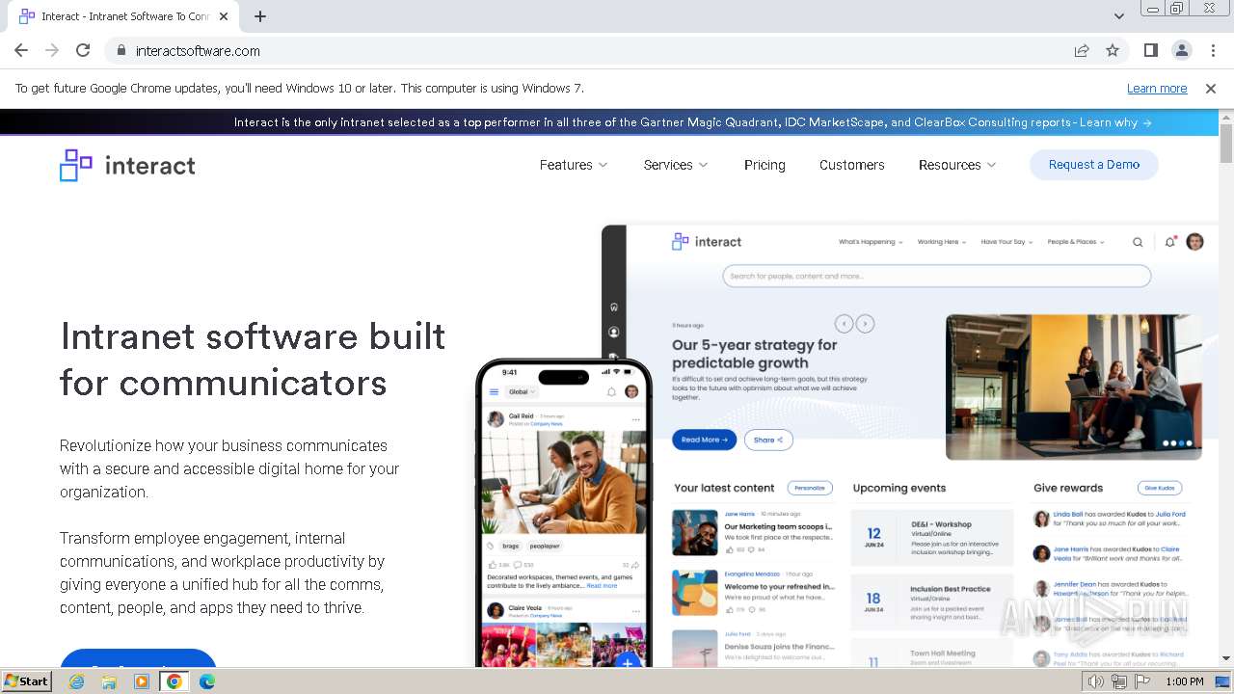The height and width of the screenshot is (694, 1234).
Task: Expand the Services menu
Action: (676, 165)
